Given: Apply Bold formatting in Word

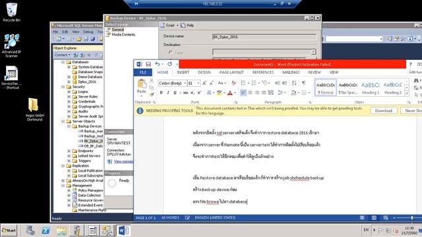Looking at the screenshot, I should coord(161,93).
